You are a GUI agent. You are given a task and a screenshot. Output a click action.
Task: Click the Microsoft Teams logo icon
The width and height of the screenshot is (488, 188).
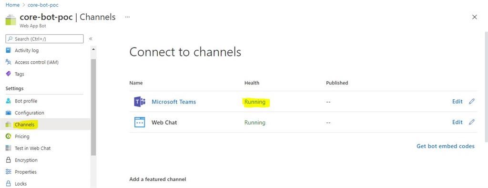[140, 102]
